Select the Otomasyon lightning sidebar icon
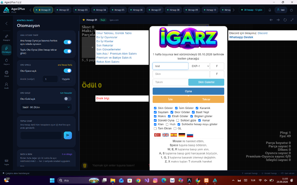297x185 pixels. tap(6, 50)
